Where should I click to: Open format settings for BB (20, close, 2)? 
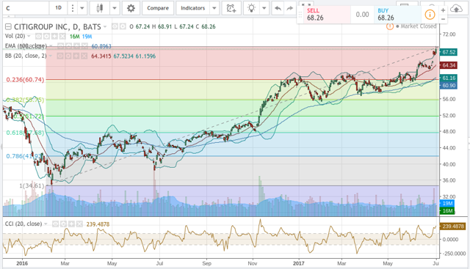click(x=68, y=56)
